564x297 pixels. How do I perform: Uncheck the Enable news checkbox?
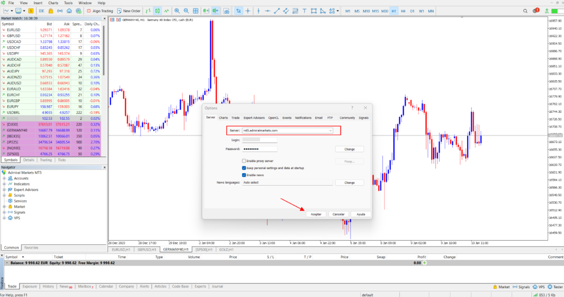244,175
